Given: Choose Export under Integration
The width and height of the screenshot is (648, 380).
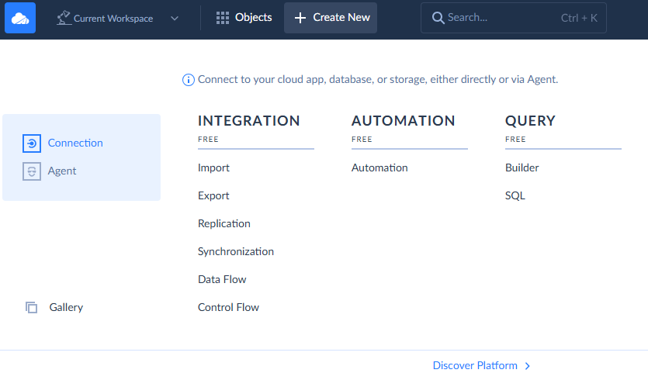Looking at the screenshot, I should coord(213,196).
